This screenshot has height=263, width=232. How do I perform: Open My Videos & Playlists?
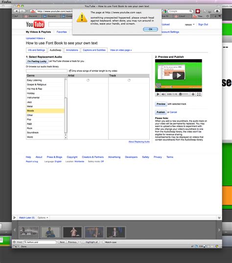pos(38,32)
